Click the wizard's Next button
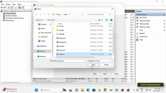This screenshot has height=93, width=166. pyautogui.click(x=105, y=74)
